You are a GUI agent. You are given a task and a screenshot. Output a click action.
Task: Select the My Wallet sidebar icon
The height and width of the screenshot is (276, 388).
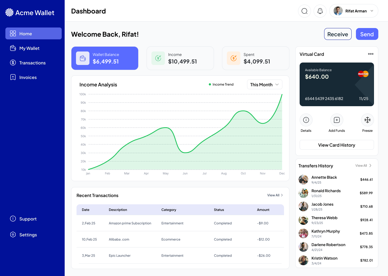13,48
